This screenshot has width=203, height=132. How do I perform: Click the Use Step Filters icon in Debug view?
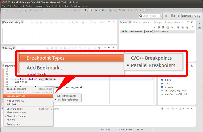(x=99, y=48)
